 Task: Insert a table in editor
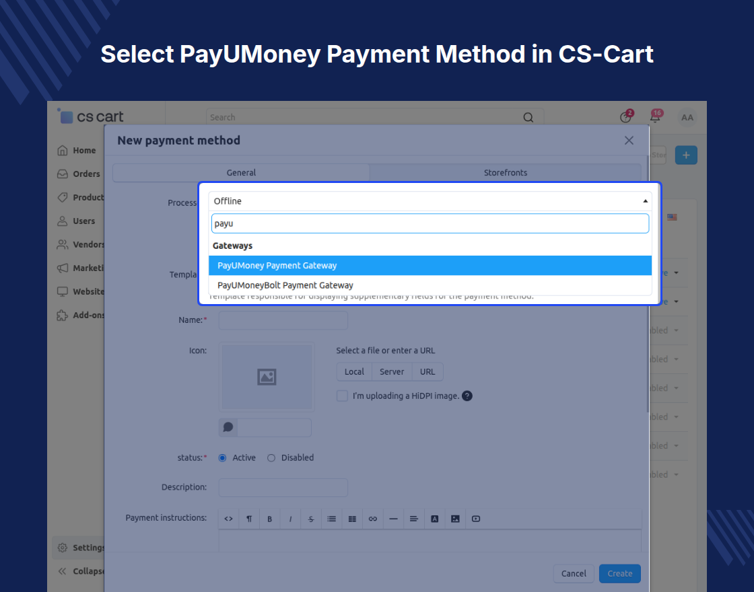click(352, 519)
